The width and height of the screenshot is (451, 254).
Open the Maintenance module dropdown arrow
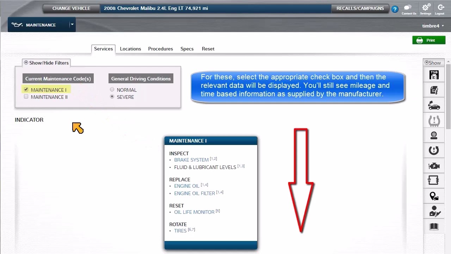click(x=72, y=25)
